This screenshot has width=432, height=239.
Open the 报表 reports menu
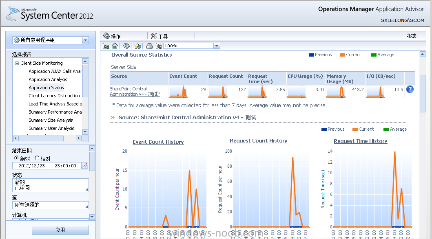(x=412, y=36)
